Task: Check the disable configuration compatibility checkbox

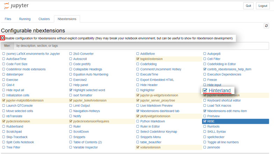Action: [x=2, y=38]
